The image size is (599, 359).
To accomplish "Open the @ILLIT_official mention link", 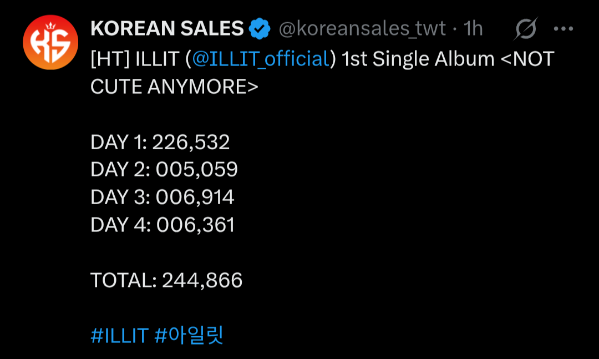I will (261, 59).
